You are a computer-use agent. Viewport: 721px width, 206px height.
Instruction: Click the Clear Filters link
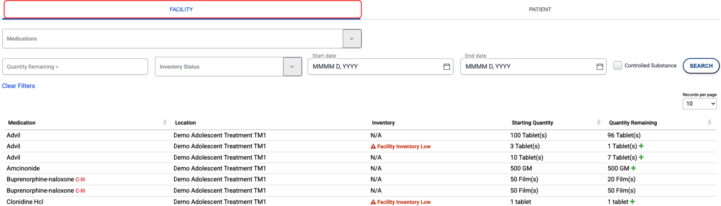coord(18,86)
